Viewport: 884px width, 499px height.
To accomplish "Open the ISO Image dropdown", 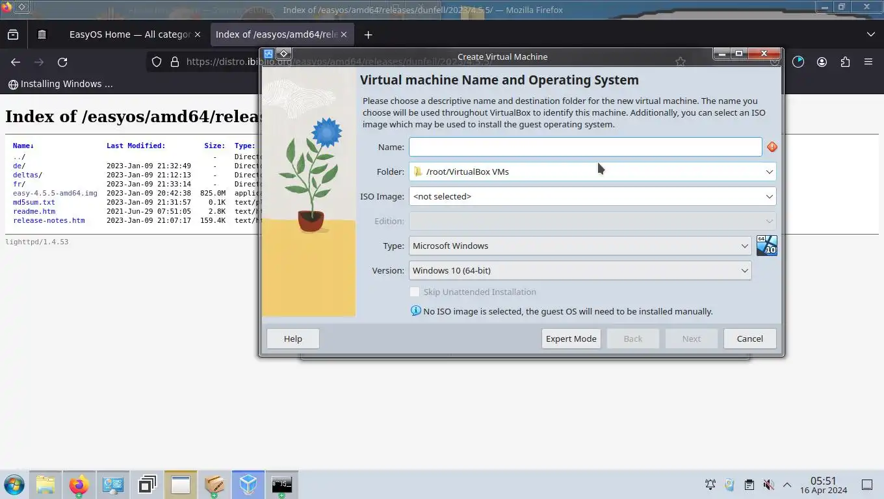I will [x=592, y=196].
